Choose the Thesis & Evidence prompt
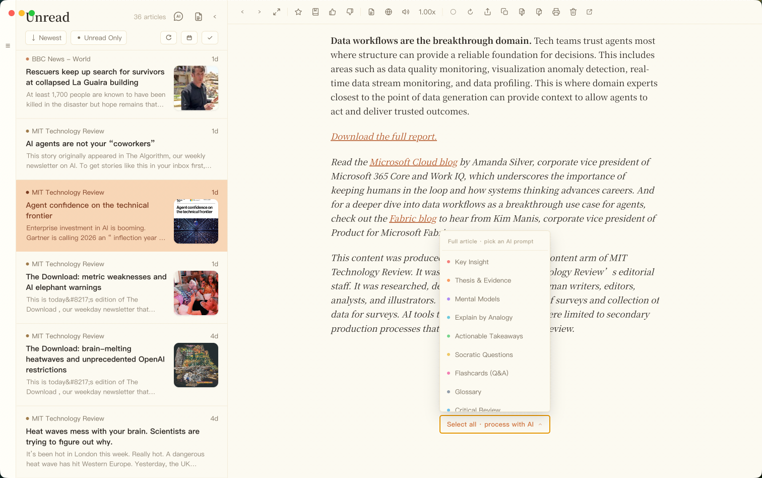The image size is (762, 478). [495, 280]
